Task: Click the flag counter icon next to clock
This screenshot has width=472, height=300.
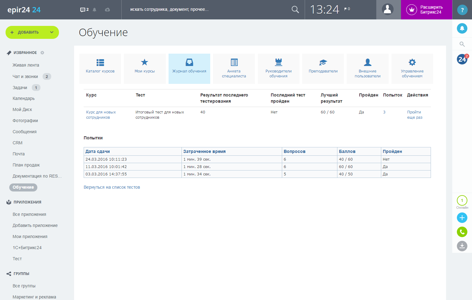Action: pyautogui.click(x=347, y=9)
